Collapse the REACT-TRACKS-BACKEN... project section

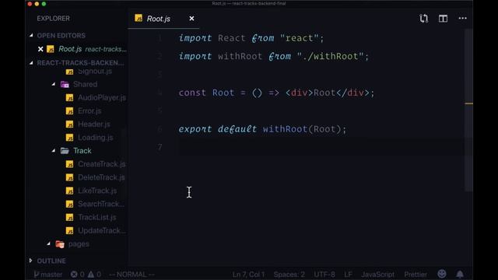(x=31, y=63)
